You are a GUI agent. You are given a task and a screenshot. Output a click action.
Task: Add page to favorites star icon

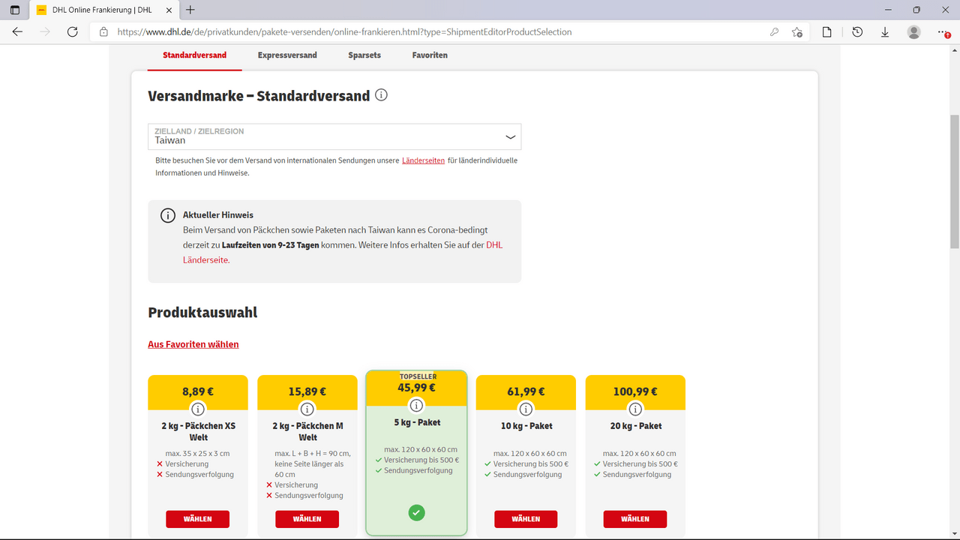(797, 32)
